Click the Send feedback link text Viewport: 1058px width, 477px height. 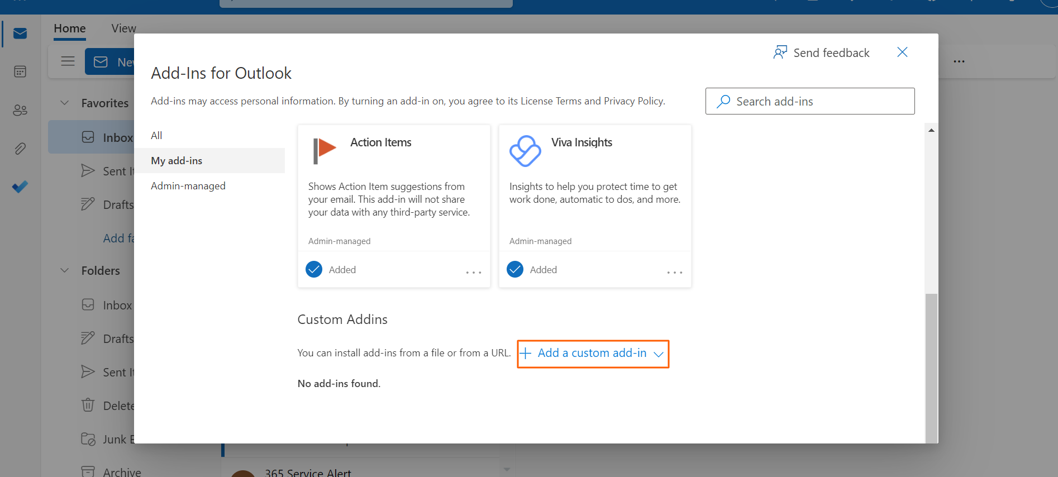click(831, 53)
